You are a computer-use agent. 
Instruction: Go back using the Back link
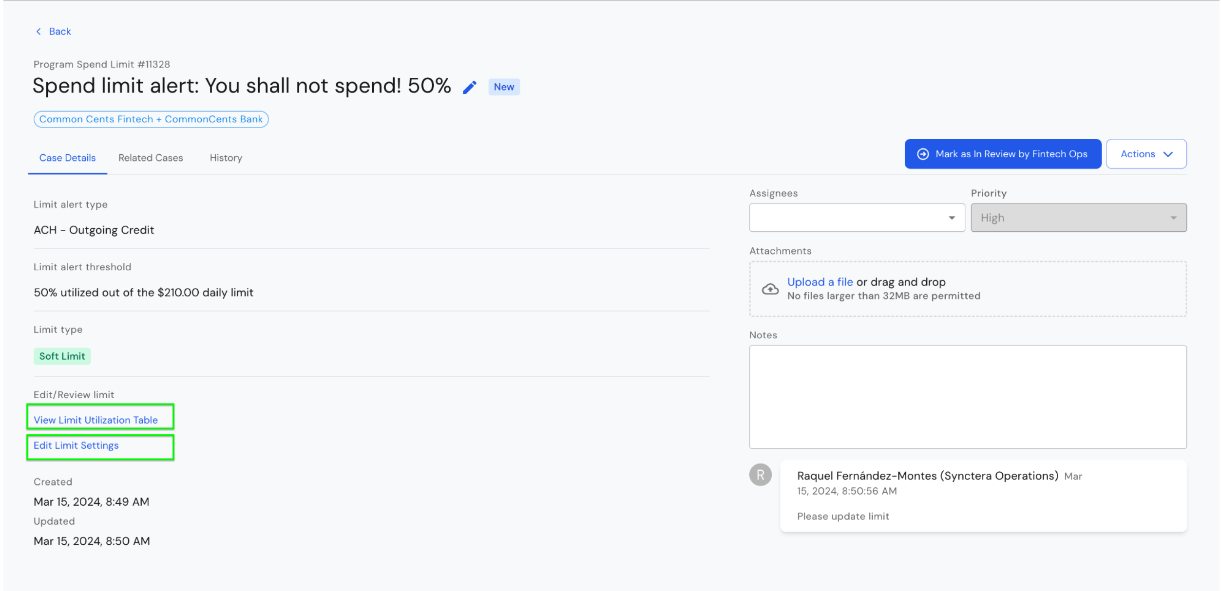coord(59,32)
